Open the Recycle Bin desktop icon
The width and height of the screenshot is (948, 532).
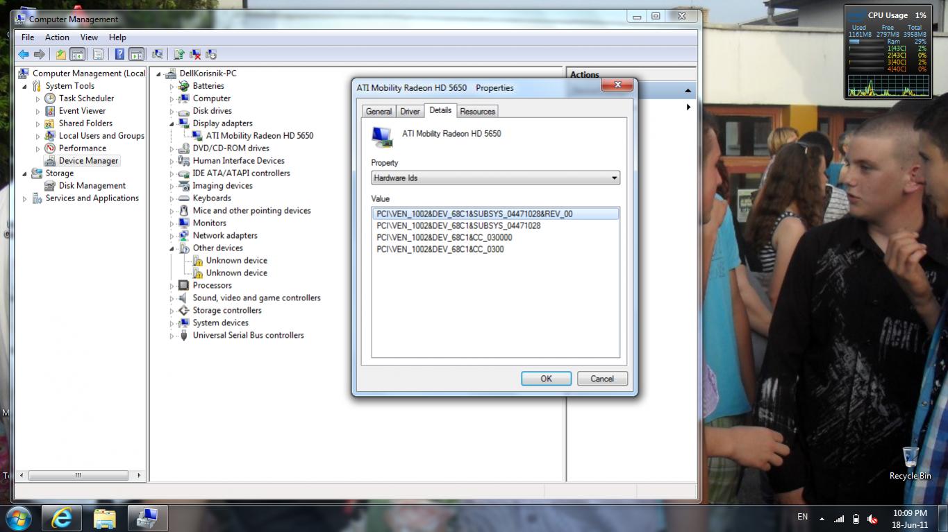[x=910, y=463]
